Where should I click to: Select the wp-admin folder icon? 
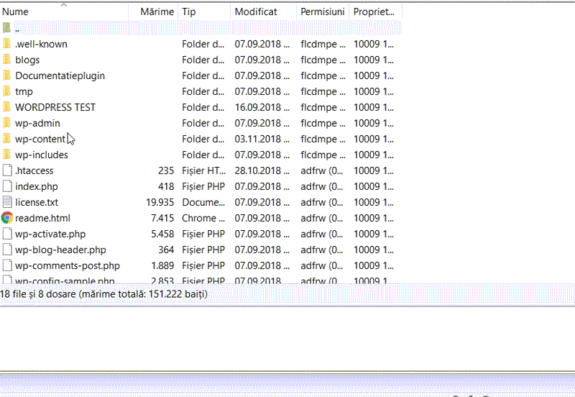pos(7,123)
